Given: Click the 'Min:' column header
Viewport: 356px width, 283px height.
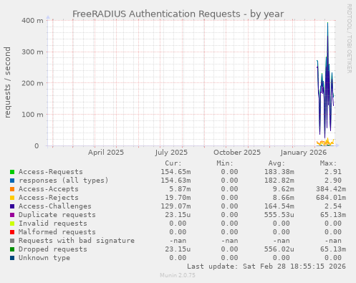Looking at the screenshot, I should [225, 163].
